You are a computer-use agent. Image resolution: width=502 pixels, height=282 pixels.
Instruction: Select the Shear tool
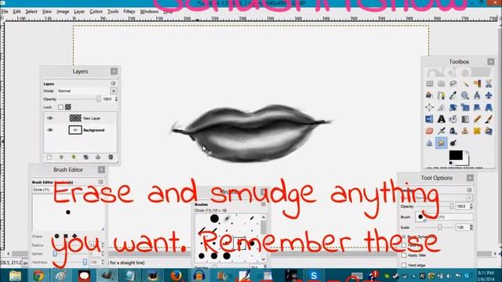[477, 107]
